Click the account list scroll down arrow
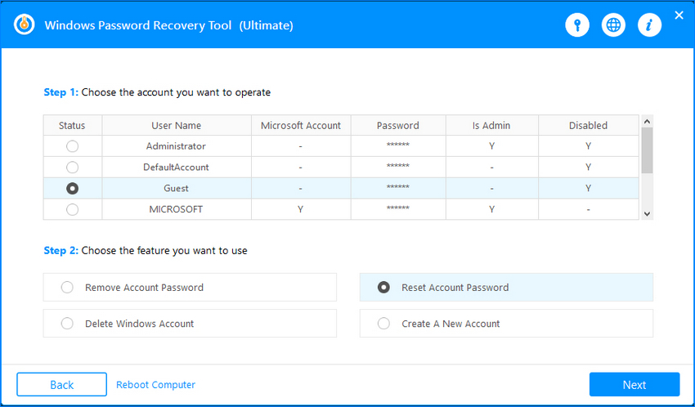695x407 pixels. pyautogui.click(x=647, y=214)
